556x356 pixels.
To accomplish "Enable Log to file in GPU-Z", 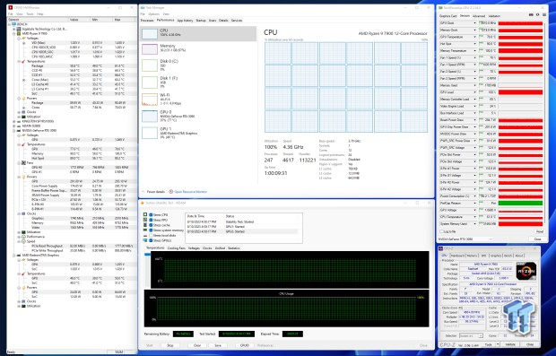I will click(441, 231).
